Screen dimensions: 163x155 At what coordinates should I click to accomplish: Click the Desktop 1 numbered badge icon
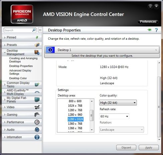50,50
